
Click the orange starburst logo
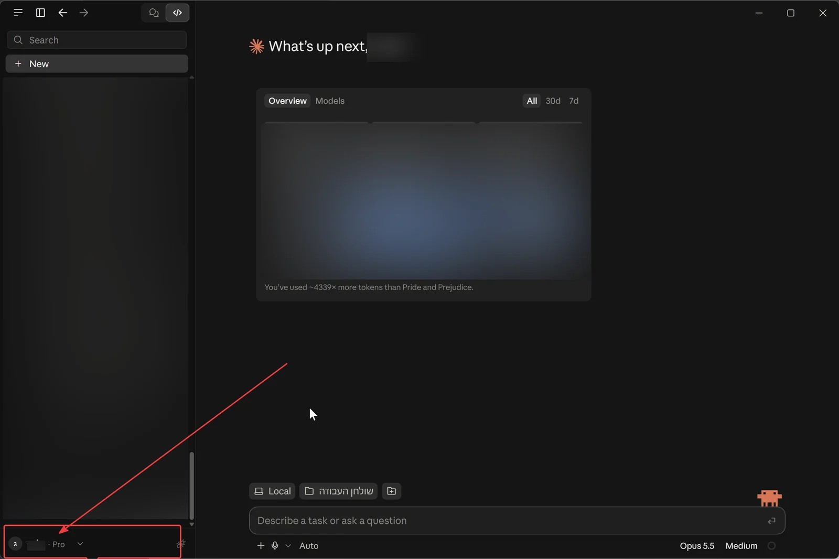(256, 46)
